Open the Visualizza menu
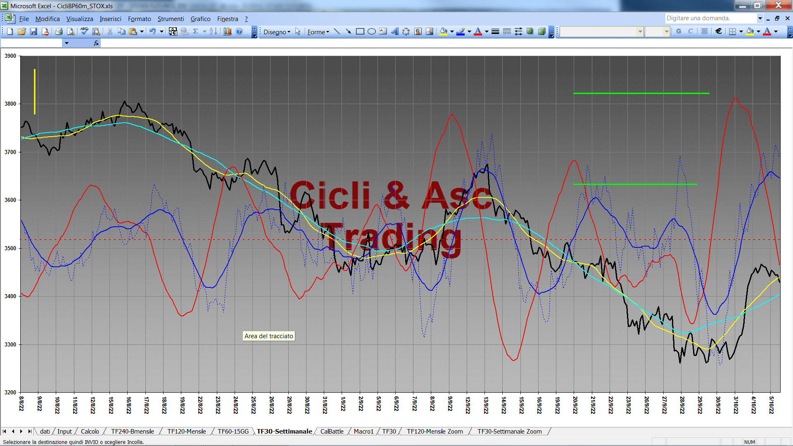Viewport: 793px width, 446px height. coord(80,19)
